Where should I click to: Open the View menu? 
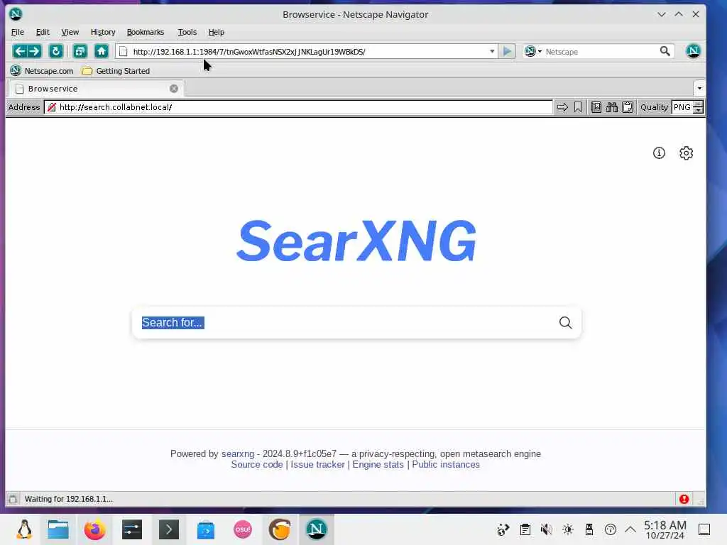70,32
